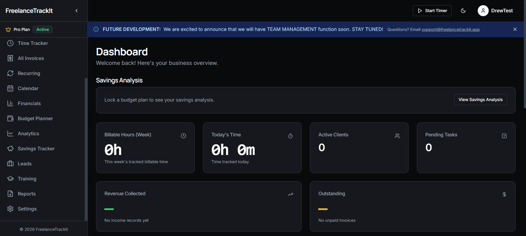
Task: Click the View Savings Analysis button
Action: [480, 100]
